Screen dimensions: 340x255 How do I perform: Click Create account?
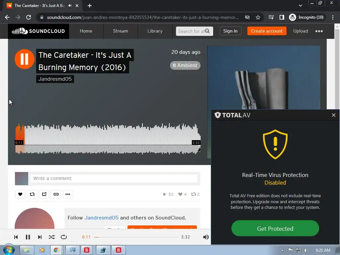pos(267,31)
